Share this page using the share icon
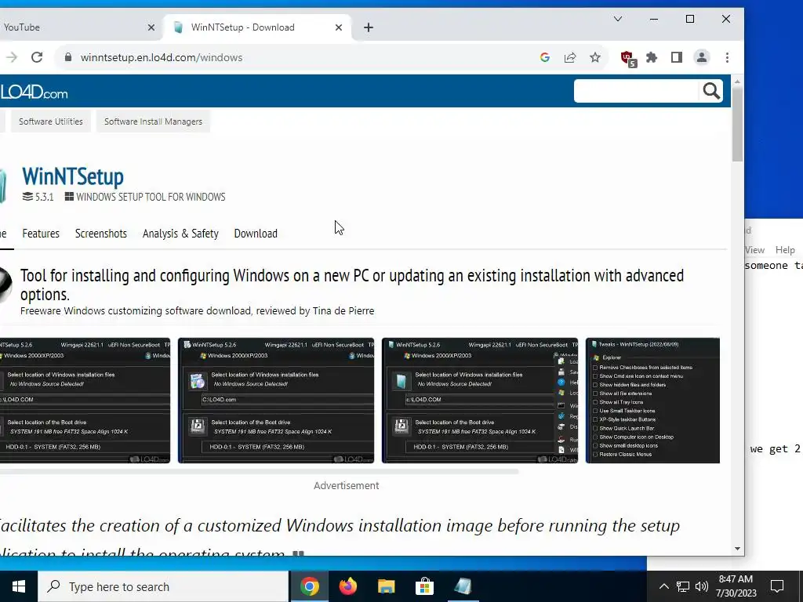 click(x=570, y=57)
